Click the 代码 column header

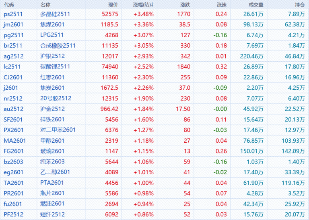coord(9,4)
